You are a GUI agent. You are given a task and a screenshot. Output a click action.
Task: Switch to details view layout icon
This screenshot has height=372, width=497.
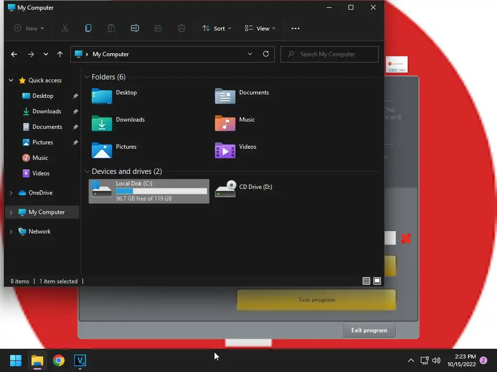coord(366,281)
